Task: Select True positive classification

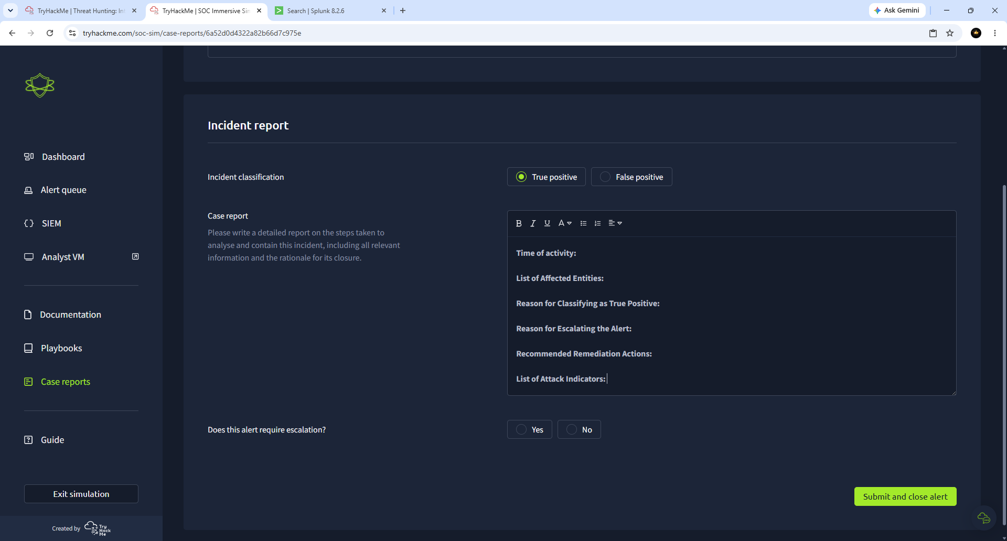Action: click(546, 177)
